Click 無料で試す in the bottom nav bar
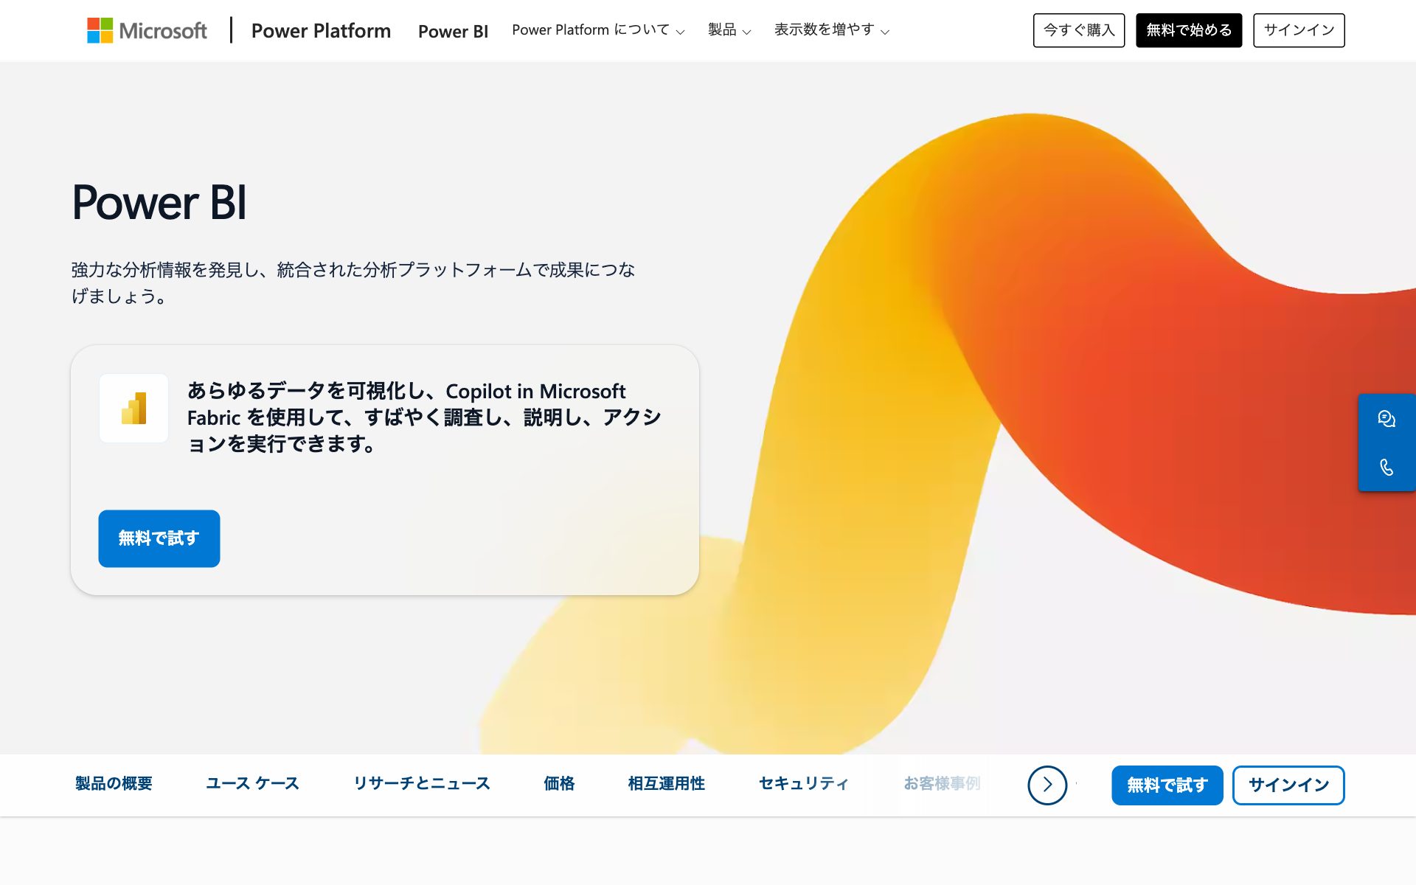Screen dimensions: 1416x885 point(1167,785)
